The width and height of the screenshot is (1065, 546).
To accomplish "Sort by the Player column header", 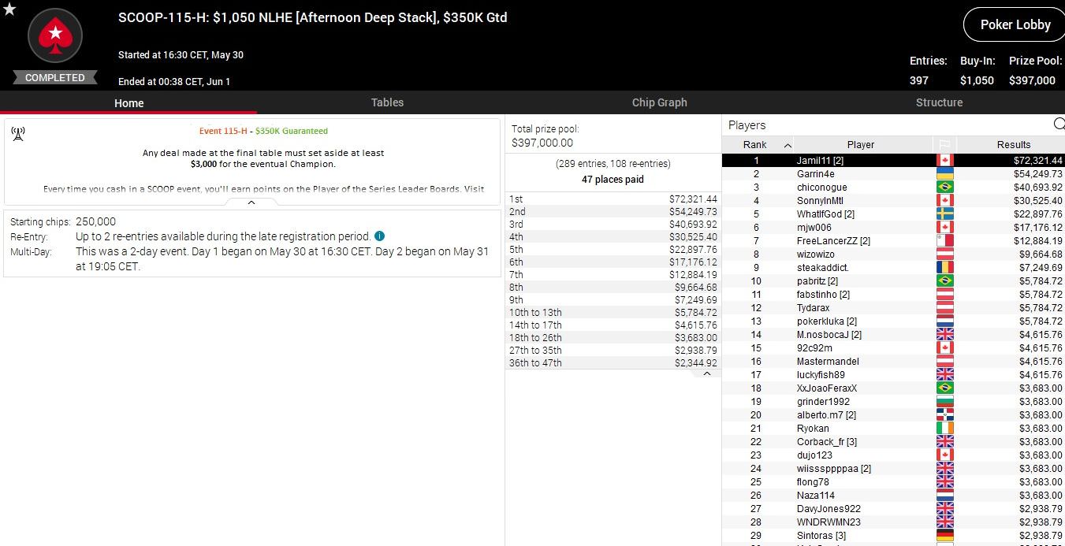I will point(860,144).
